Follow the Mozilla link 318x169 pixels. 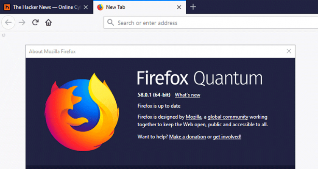(193, 117)
